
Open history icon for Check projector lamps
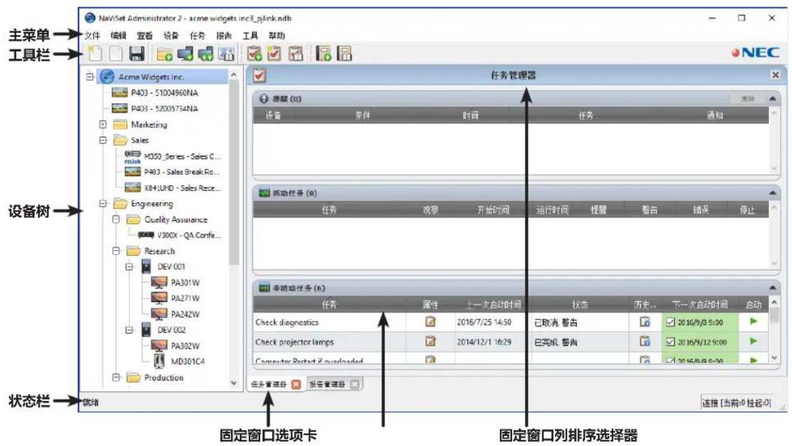point(645,341)
